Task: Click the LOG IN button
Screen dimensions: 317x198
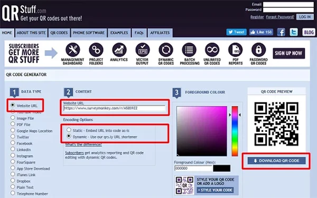Action: point(305,17)
